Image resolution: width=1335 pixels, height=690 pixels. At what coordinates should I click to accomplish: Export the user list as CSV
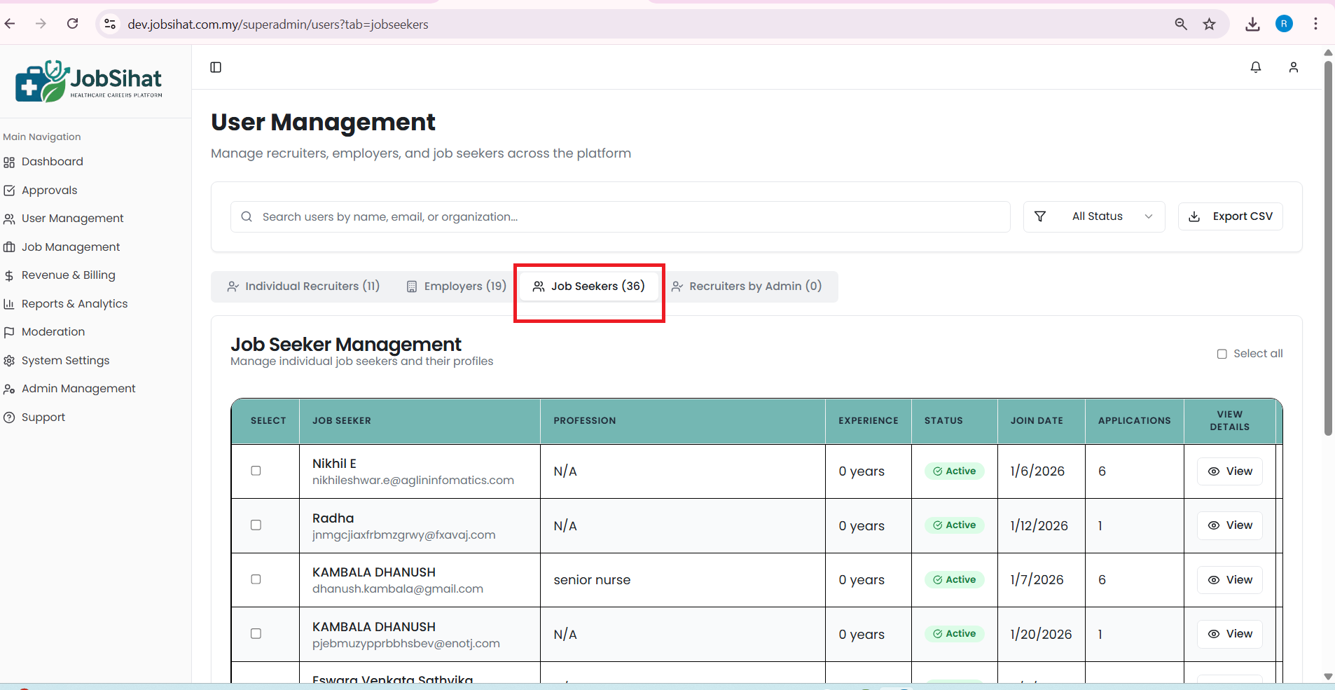(x=1230, y=216)
